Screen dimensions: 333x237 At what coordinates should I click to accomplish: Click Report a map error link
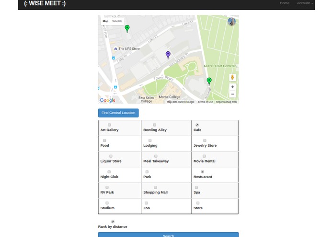pyautogui.click(x=226, y=102)
